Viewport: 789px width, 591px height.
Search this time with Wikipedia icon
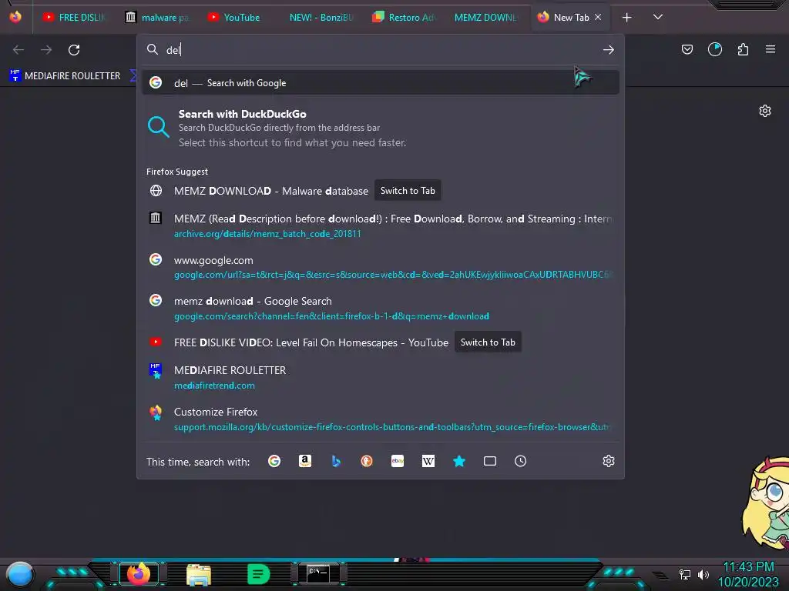[x=428, y=461]
